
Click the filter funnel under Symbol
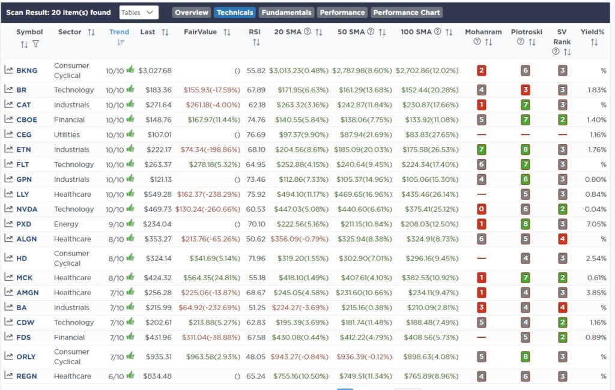pos(35,44)
